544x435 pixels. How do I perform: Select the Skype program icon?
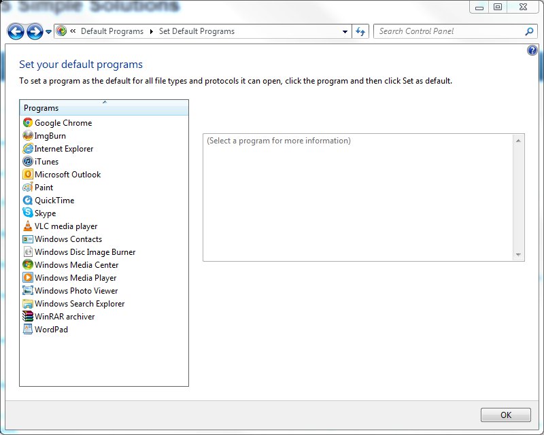click(x=28, y=213)
